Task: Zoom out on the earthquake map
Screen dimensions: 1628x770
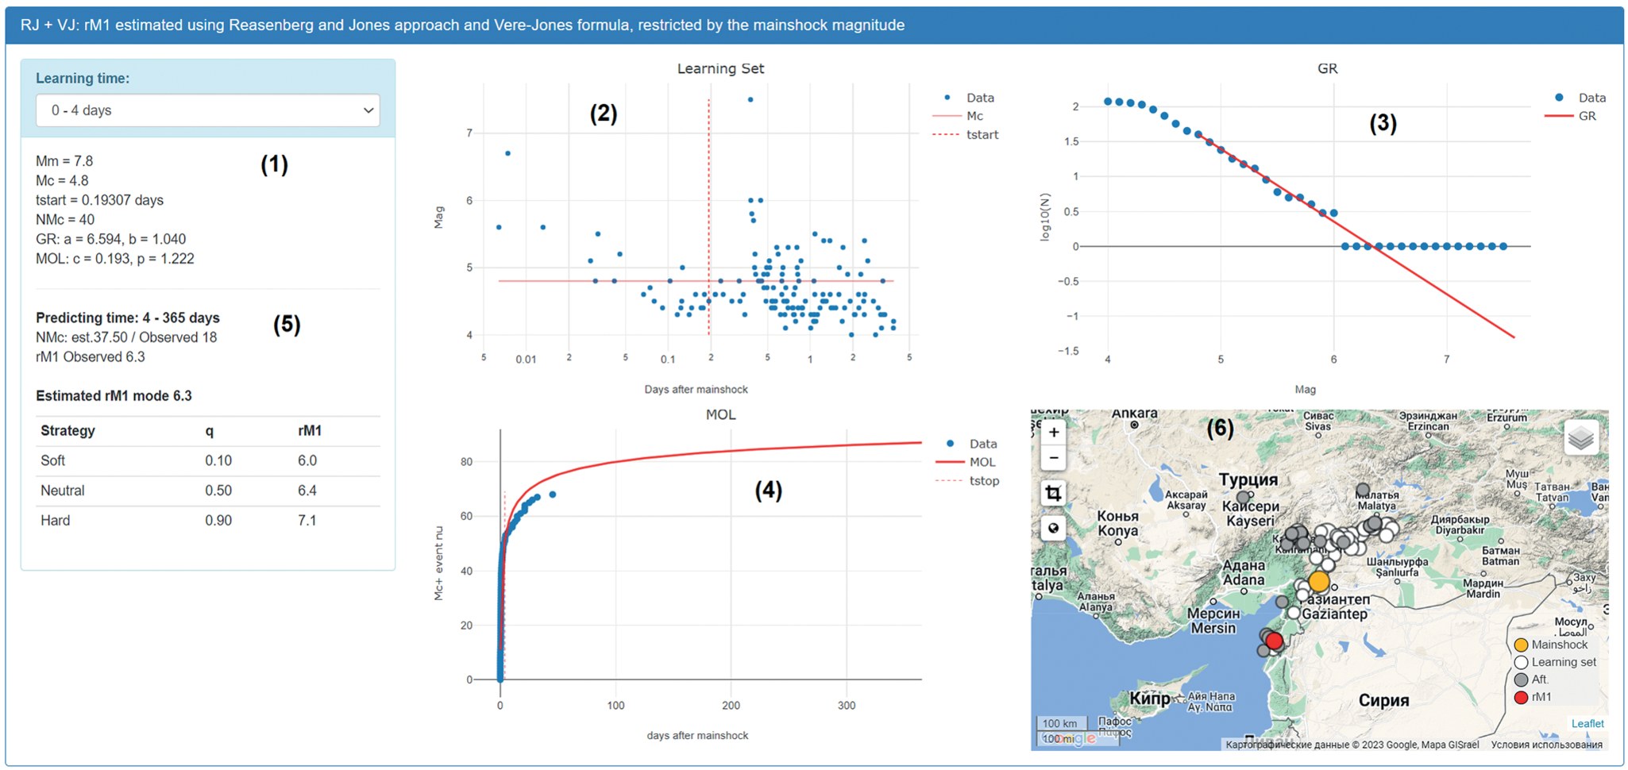Action: coord(1053,458)
